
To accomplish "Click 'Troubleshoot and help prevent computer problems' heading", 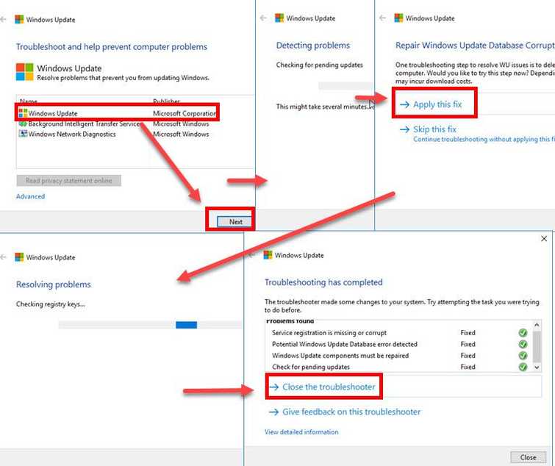I will 112,47.
